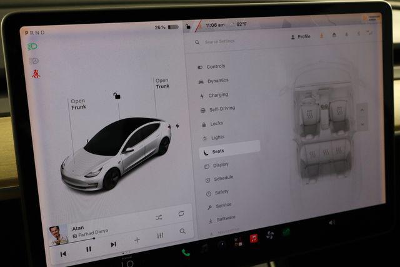Toggle repeat playback
This screenshot has width=400, height=267.
point(181,213)
